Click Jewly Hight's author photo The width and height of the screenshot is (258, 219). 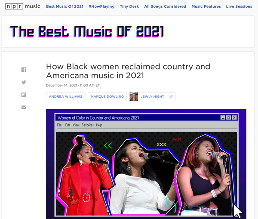[x=134, y=96]
